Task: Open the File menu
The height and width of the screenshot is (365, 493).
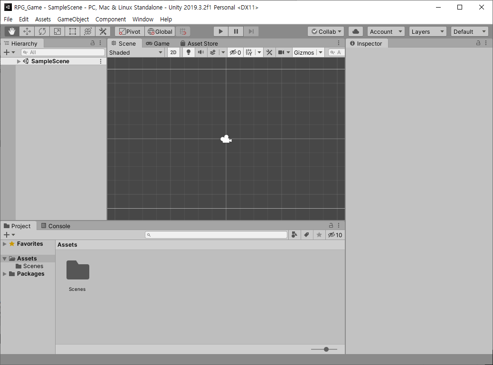Action: (x=8, y=19)
